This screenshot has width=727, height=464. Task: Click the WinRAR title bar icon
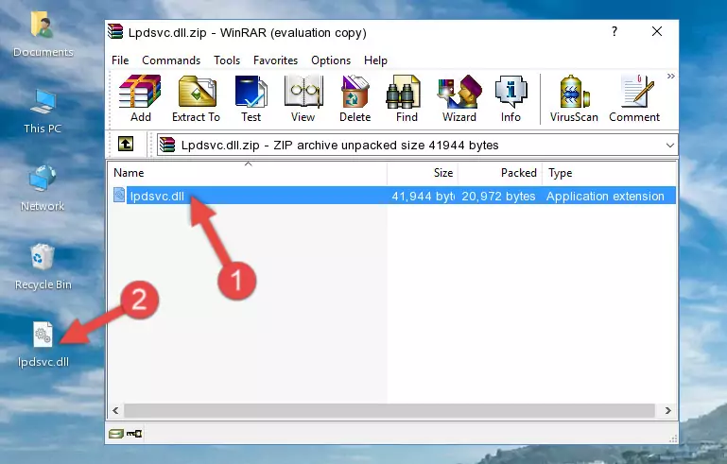click(x=115, y=31)
